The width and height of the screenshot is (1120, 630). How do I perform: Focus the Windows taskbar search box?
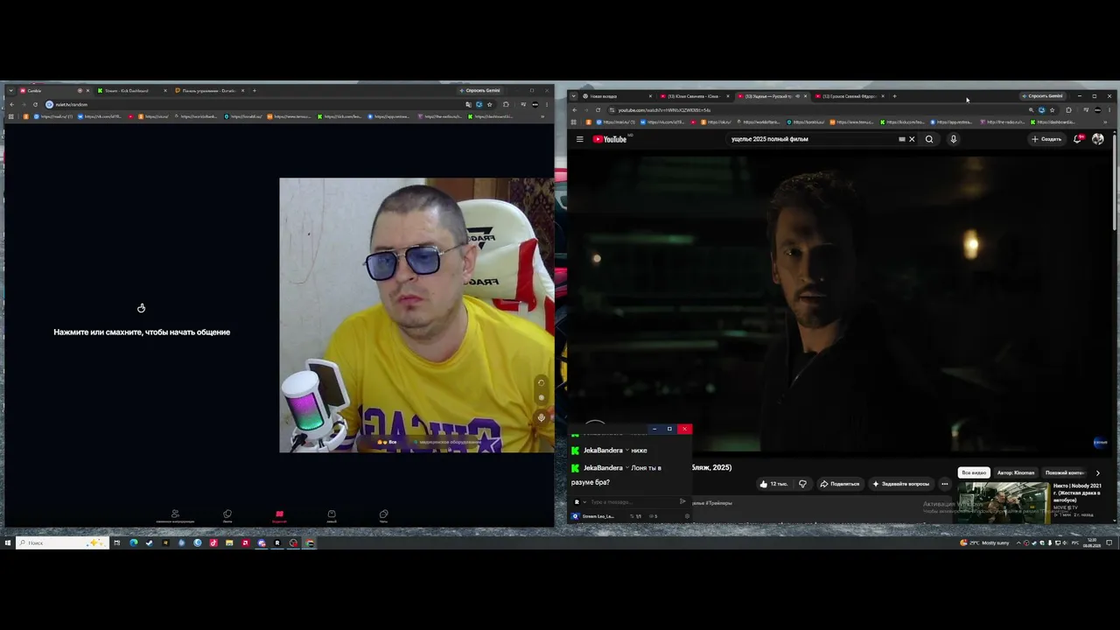click(63, 542)
